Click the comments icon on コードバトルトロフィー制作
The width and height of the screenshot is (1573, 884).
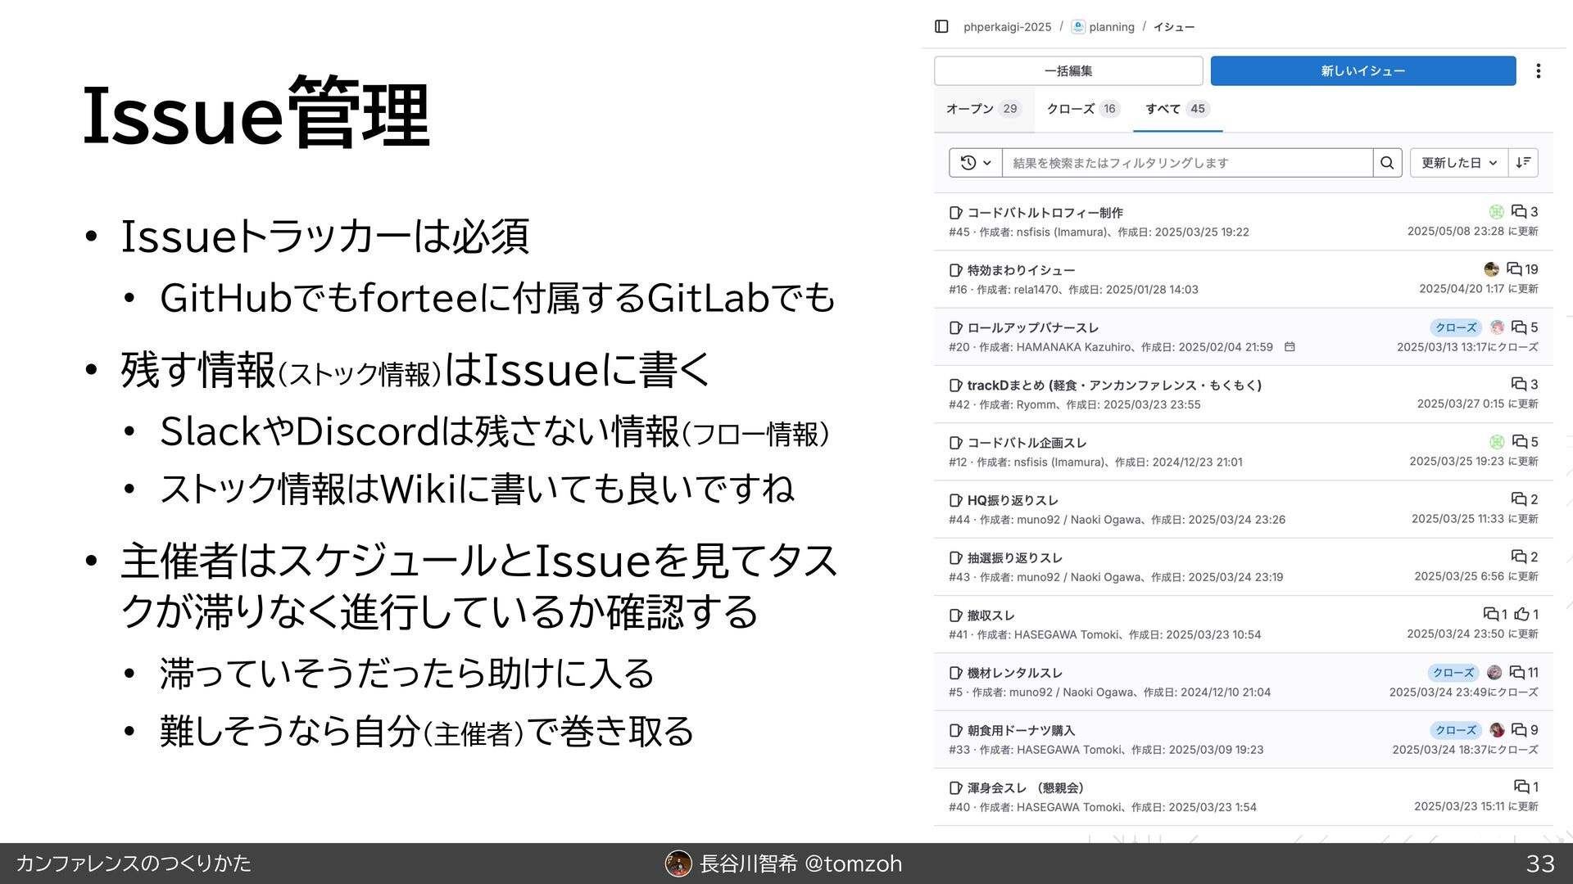tap(1518, 212)
